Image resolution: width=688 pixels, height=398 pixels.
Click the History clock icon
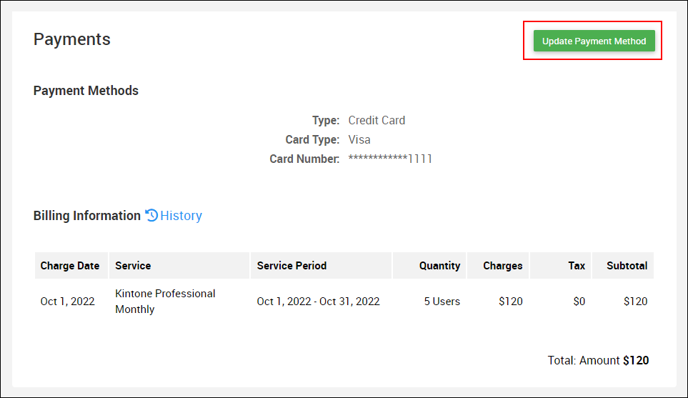tap(151, 215)
